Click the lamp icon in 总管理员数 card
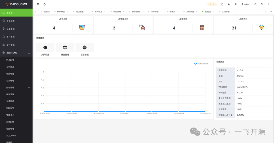 [142, 27]
